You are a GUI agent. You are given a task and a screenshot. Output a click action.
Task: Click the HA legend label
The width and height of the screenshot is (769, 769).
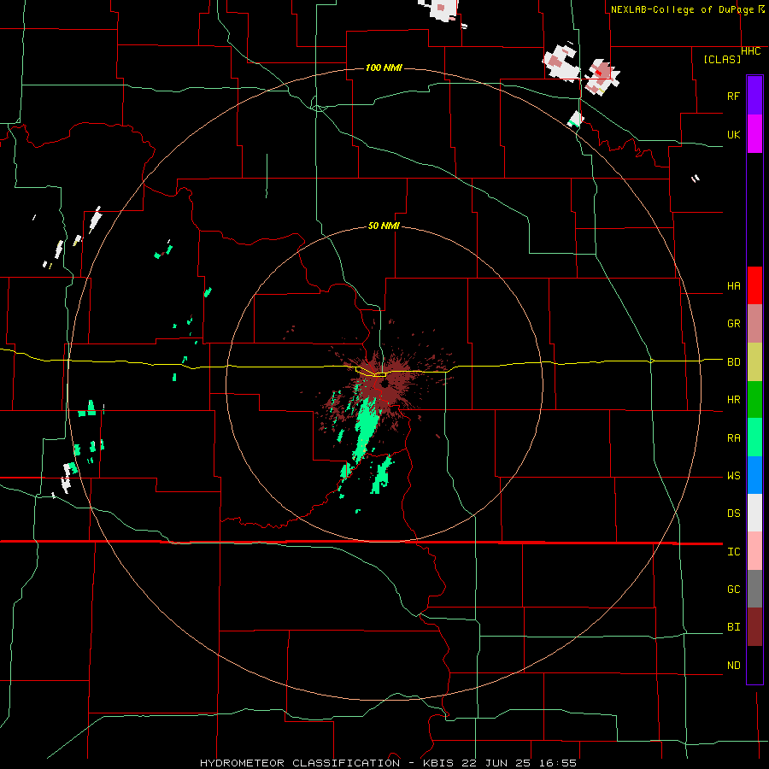tap(733, 286)
